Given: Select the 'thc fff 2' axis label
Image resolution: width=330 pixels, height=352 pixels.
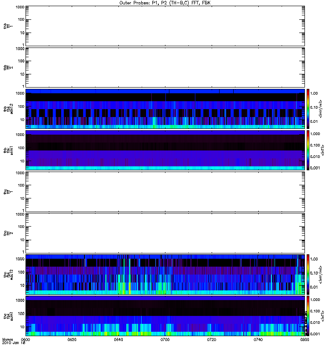Looking at the screenshot, I should [8, 233].
